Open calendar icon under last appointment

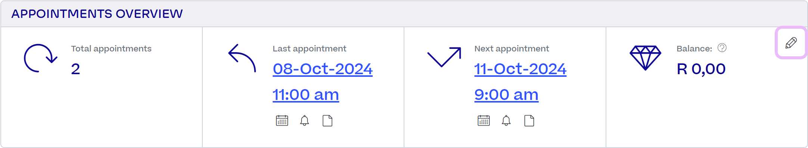click(282, 121)
